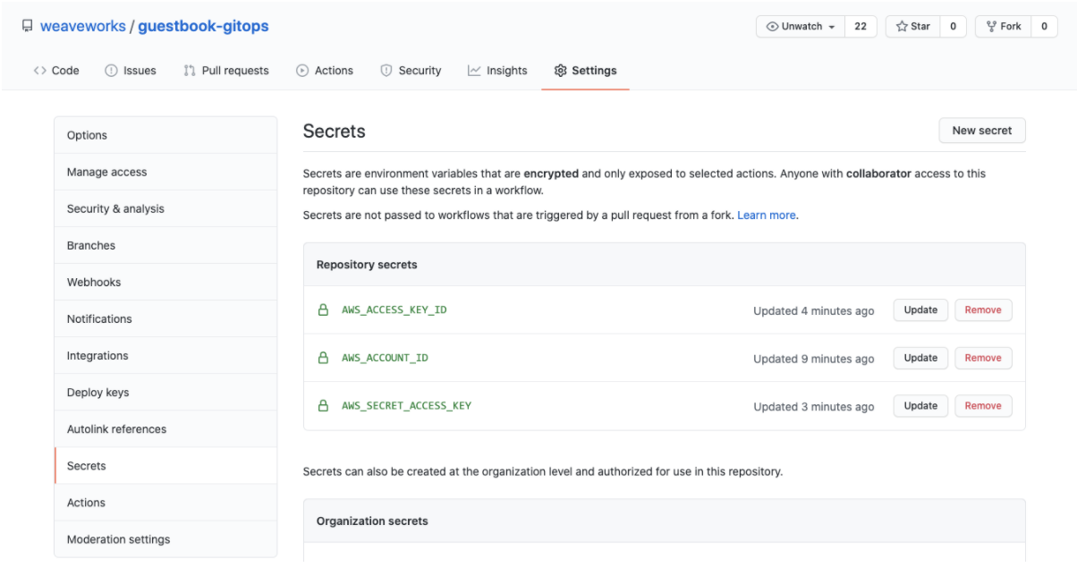
Task: Click the watchers count showing 22
Action: [x=861, y=27]
